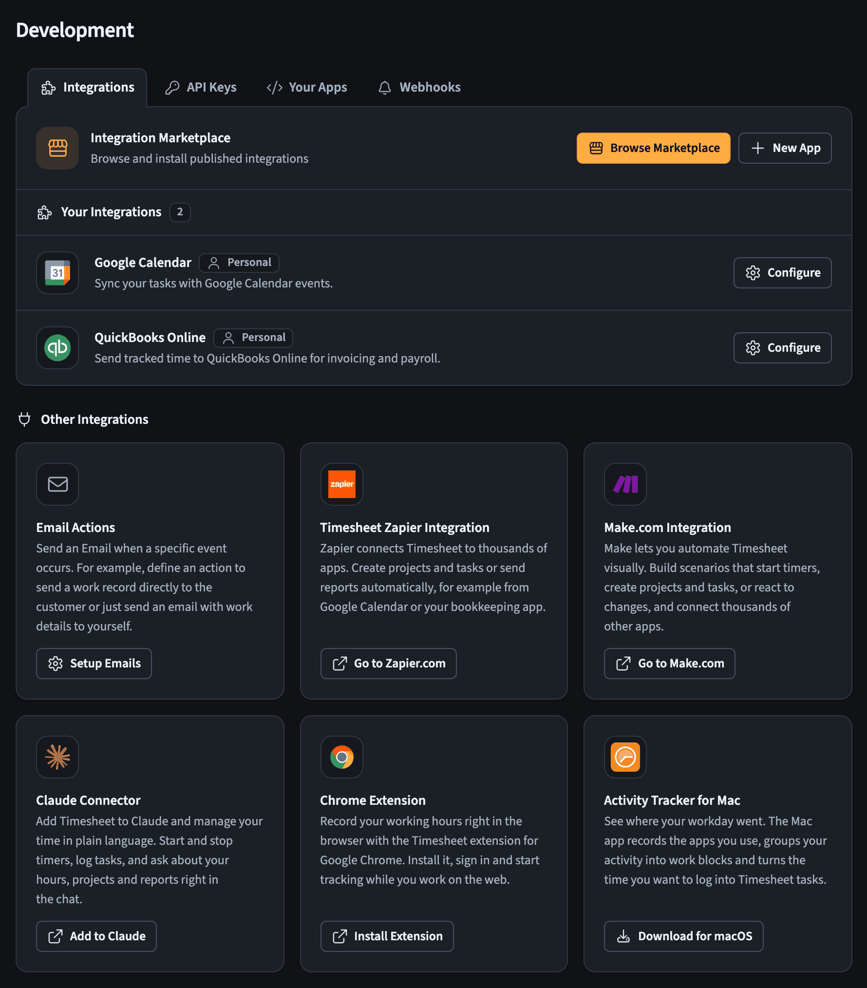Click the QuickBooks Online logo icon

click(x=57, y=347)
